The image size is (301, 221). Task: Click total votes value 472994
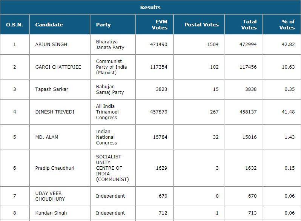point(248,45)
